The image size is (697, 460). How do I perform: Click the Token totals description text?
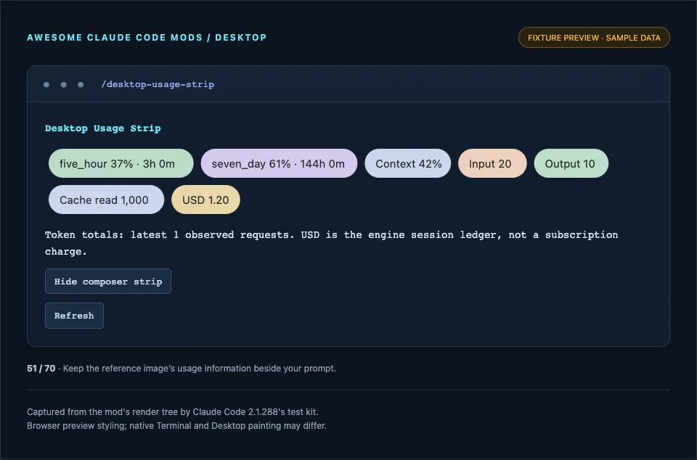pyautogui.click(x=331, y=243)
